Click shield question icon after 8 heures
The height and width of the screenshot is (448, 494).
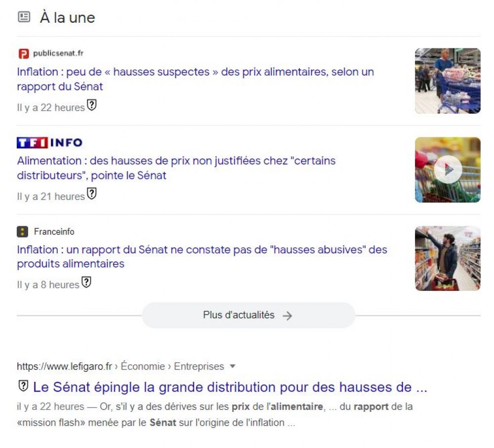click(x=86, y=282)
